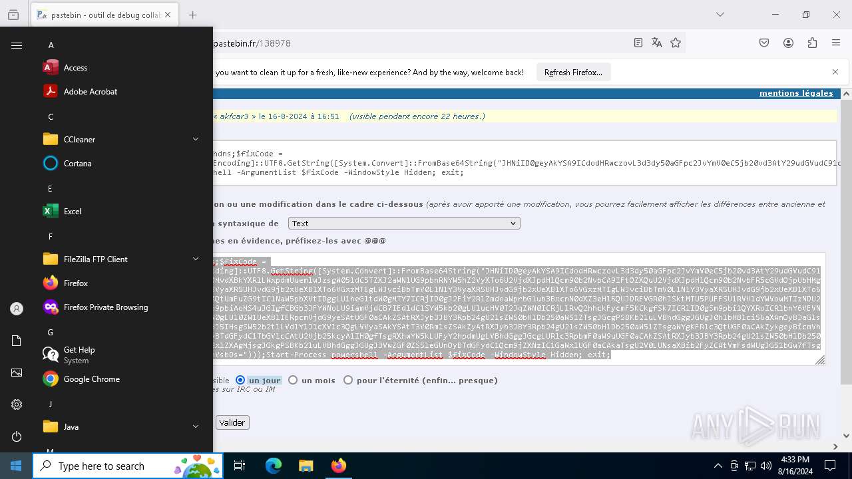Select the 'un mois' radio option
The width and height of the screenshot is (852, 479).
(293, 381)
